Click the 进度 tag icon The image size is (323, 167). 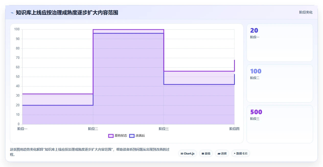tap(219, 153)
